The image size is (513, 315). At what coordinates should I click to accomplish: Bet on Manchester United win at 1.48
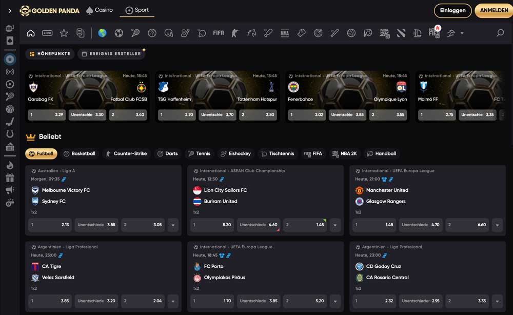point(374,225)
